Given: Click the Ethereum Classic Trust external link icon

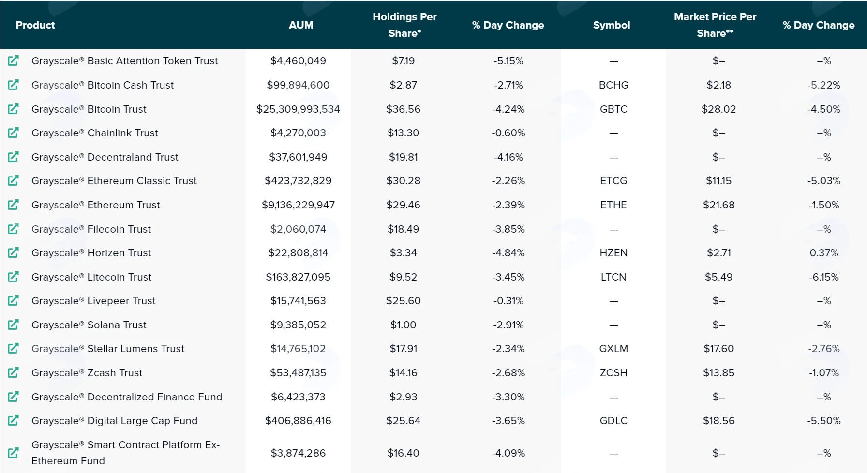Looking at the screenshot, I should [14, 180].
